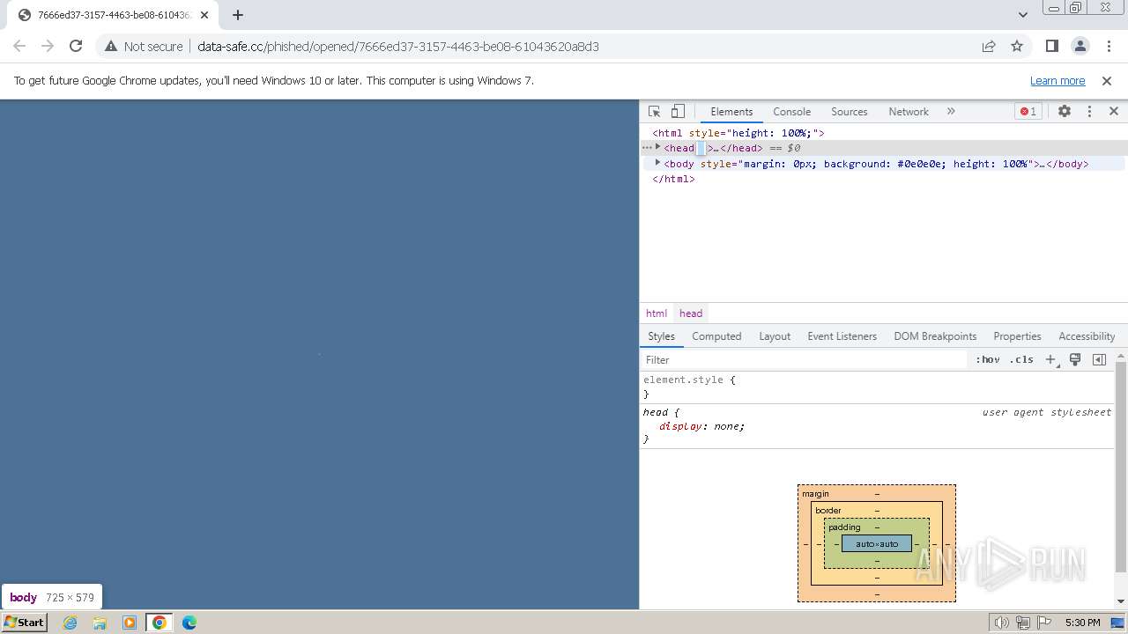Image resolution: width=1128 pixels, height=634 pixels.
Task: Add a new style rule plus icon
Action: (1050, 359)
